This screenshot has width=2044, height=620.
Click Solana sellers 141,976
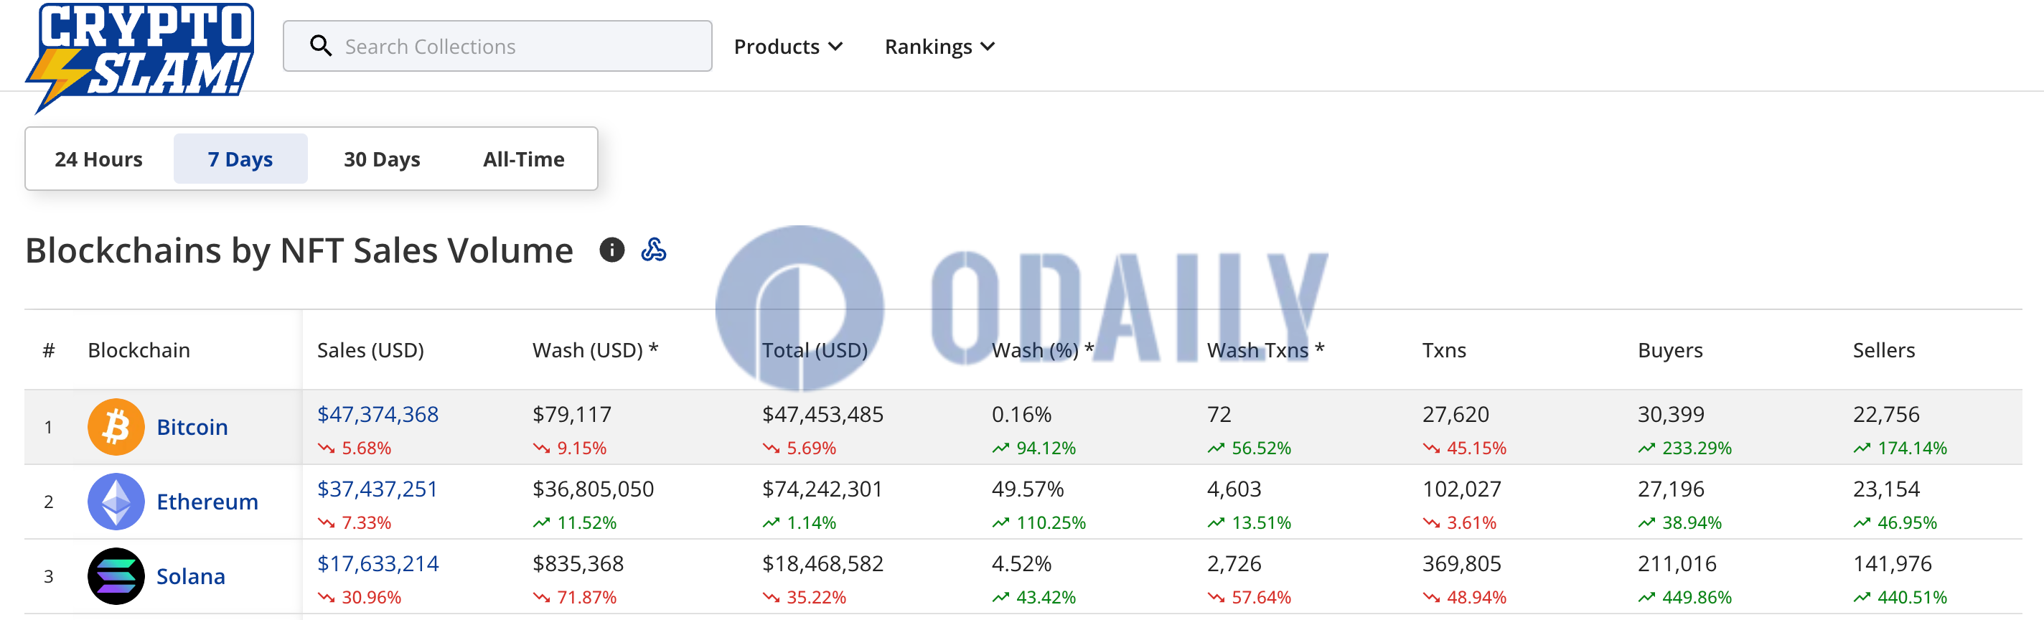[1893, 563]
